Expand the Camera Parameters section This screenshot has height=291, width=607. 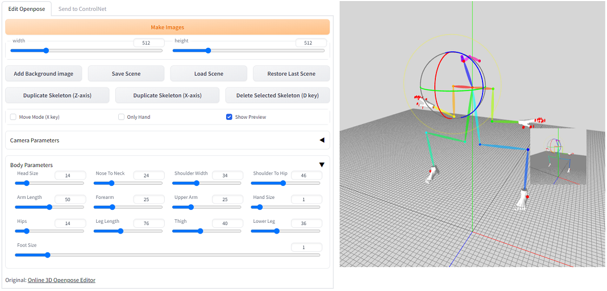tap(167, 140)
